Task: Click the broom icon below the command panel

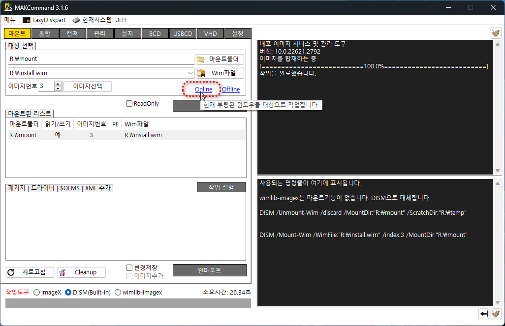Action: [496, 314]
